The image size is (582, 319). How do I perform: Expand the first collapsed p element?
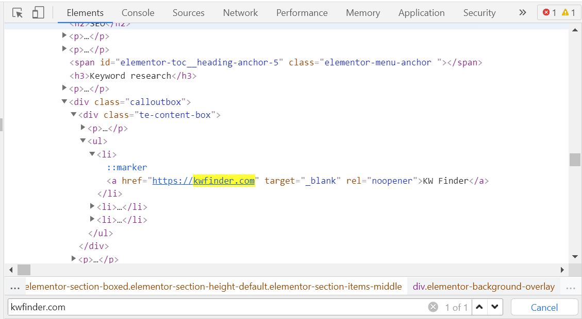click(64, 36)
